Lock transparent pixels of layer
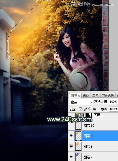 80,109
